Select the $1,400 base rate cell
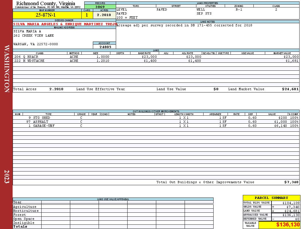Screen dimensions: 301x229 point(150,61)
